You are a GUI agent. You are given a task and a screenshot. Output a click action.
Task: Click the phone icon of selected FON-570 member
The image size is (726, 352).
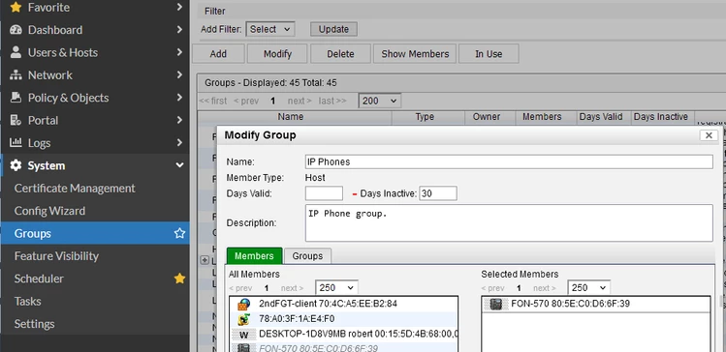click(496, 304)
